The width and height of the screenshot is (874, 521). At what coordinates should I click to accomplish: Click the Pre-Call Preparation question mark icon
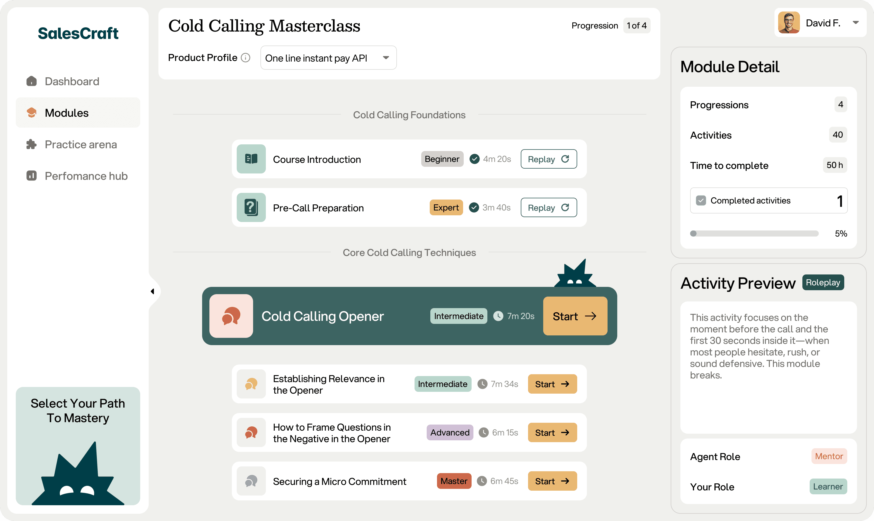tap(251, 207)
